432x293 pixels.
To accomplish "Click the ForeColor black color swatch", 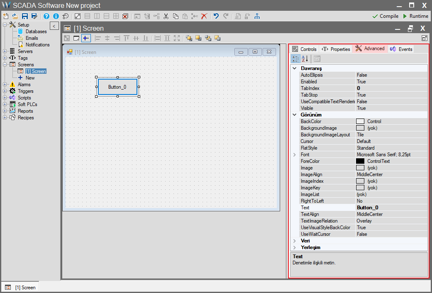I will tap(360, 161).
